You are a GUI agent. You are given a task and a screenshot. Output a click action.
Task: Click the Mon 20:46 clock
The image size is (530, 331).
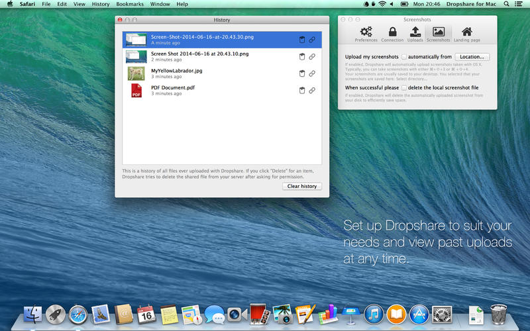click(x=427, y=4)
